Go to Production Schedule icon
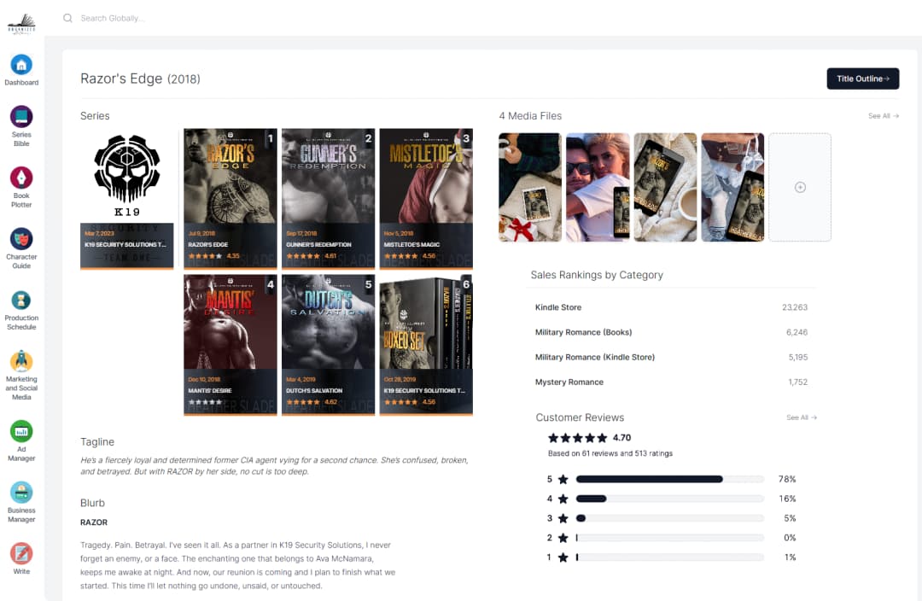This screenshot has width=922, height=601. (21, 300)
